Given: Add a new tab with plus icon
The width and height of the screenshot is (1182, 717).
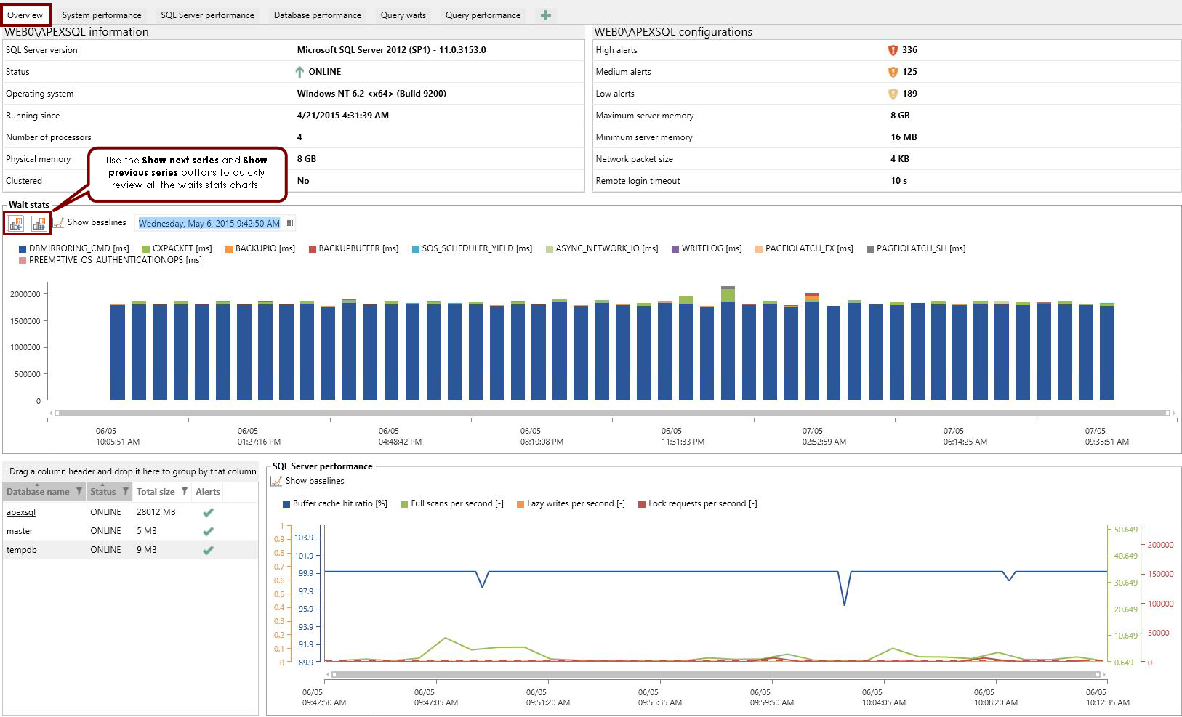Looking at the screenshot, I should [x=546, y=15].
